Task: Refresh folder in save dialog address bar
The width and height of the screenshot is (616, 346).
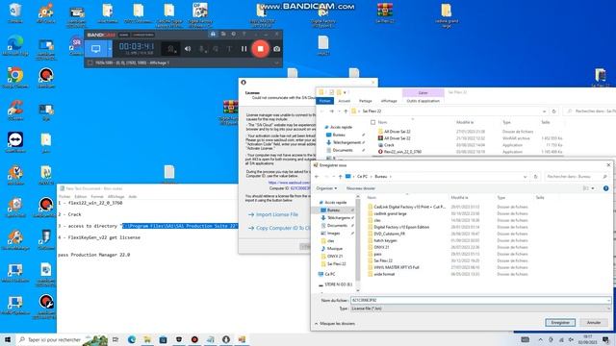Action: [535, 177]
